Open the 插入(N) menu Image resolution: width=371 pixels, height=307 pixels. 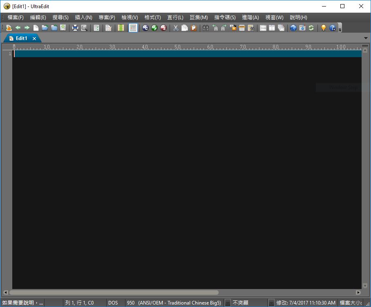click(x=83, y=18)
